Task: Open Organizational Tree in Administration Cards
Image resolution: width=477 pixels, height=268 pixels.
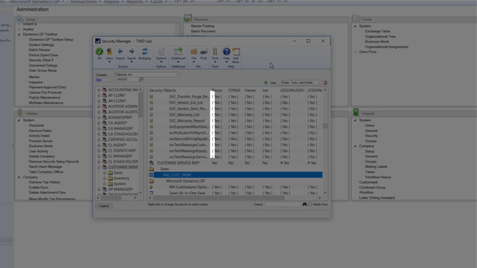Action: (380, 36)
